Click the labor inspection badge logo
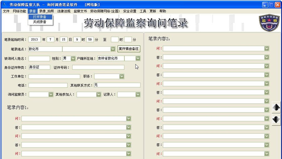282x159 pixels. (269, 23)
